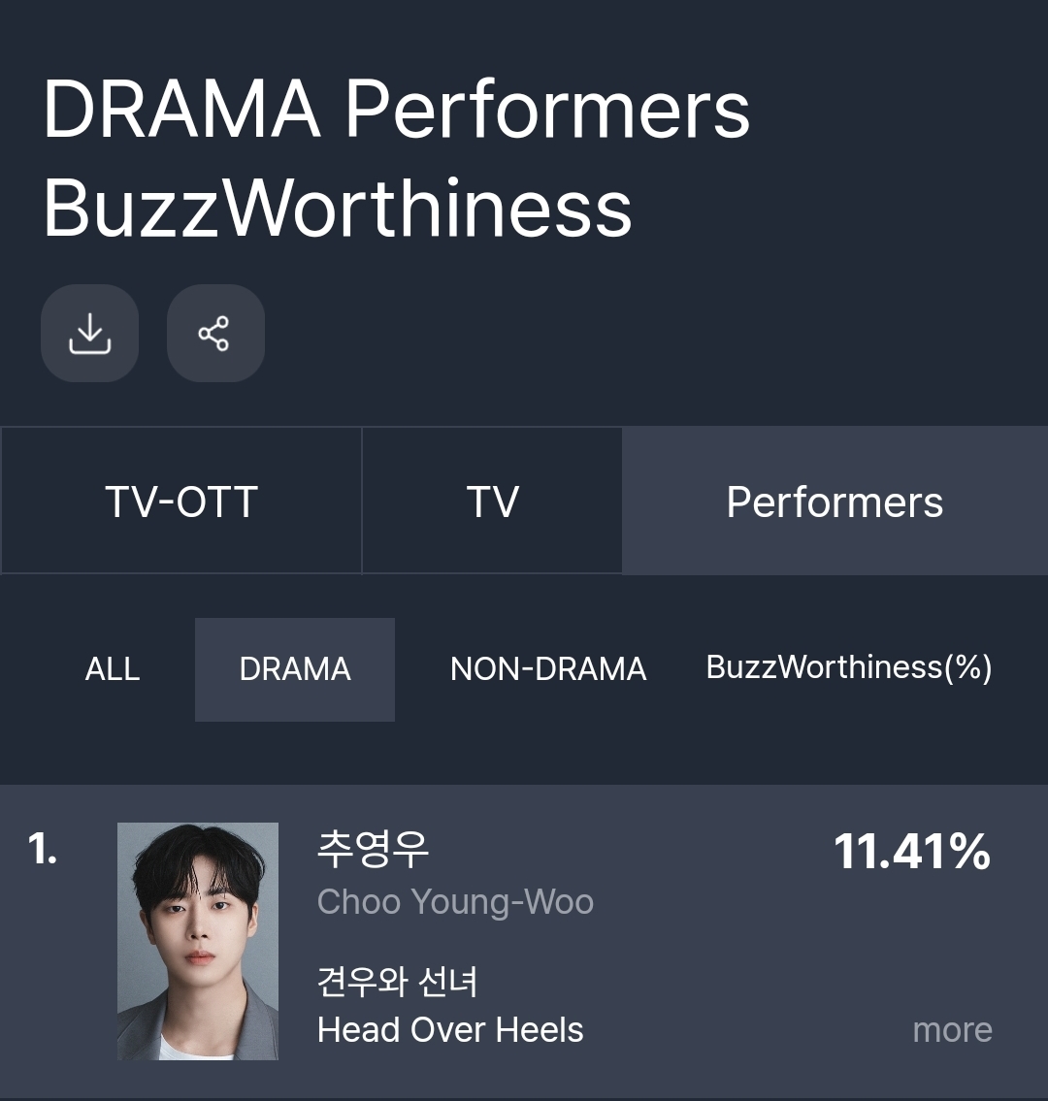Click the Choo Young-Woo English name
Screen dimensions: 1048x1101
[x=455, y=902]
